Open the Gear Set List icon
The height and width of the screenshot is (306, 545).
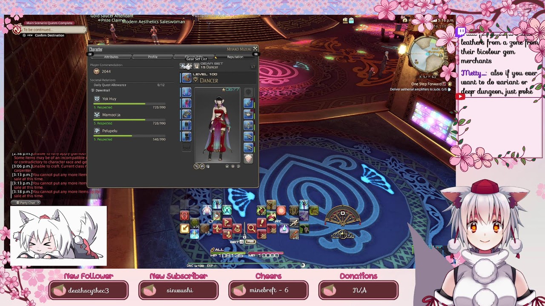click(x=196, y=66)
